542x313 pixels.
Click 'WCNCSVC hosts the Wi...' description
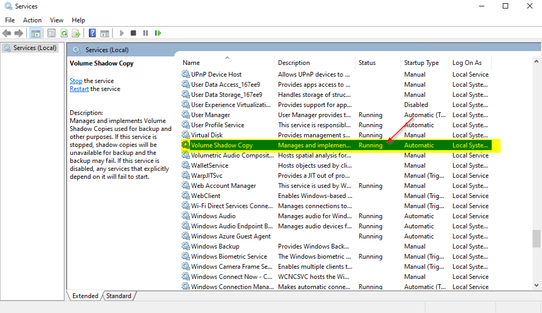[x=314, y=276]
